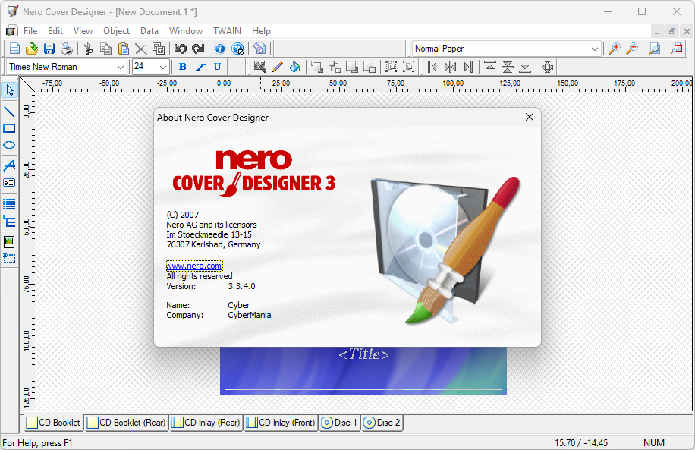Open the Window menu
Screen dimensions: 695x450
click(x=186, y=31)
